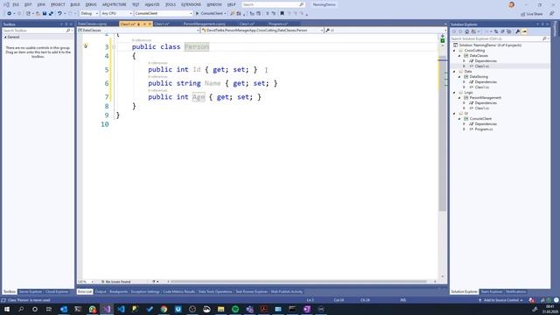
Task: Open File Explorer from the taskbar
Action: click(221, 309)
